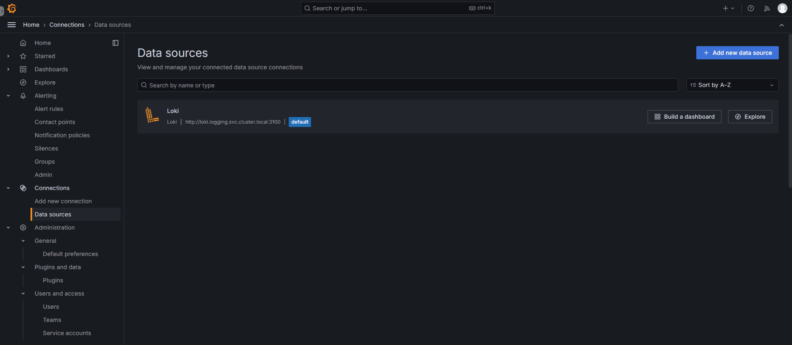Select Data sources in the sidebar
This screenshot has height=345, width=792.
coord(75,214)
